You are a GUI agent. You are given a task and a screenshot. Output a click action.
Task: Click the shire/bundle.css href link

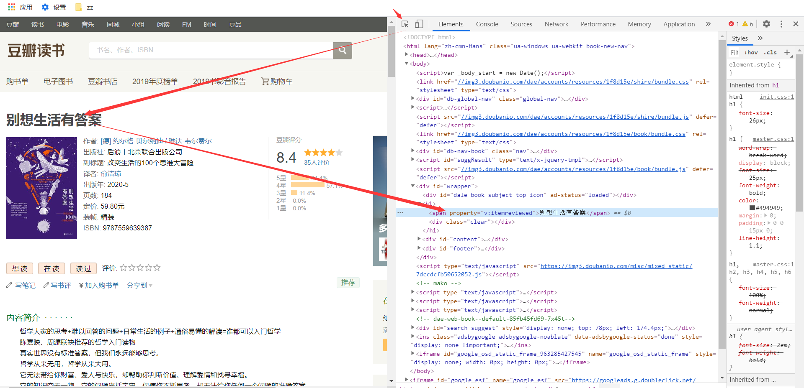[573, 82]
